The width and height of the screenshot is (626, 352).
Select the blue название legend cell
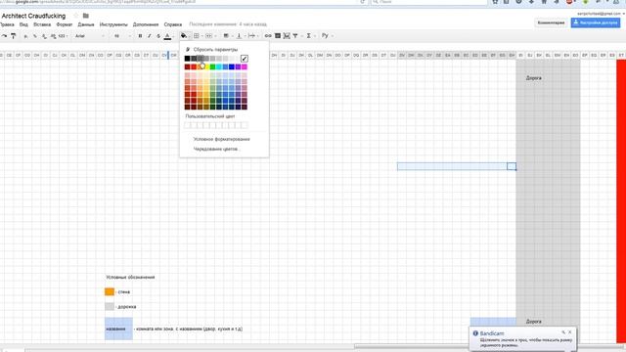(118, 329)
